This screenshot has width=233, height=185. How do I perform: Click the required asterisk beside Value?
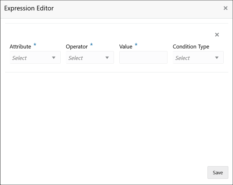(136, 45)
